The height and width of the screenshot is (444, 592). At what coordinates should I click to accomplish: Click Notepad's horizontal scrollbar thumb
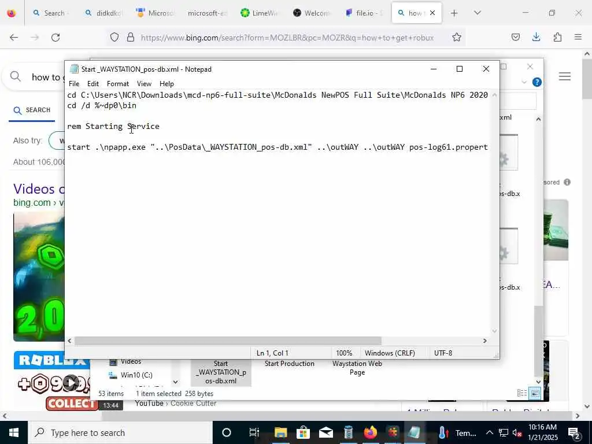pyautogui.click(x=228, y=341)
